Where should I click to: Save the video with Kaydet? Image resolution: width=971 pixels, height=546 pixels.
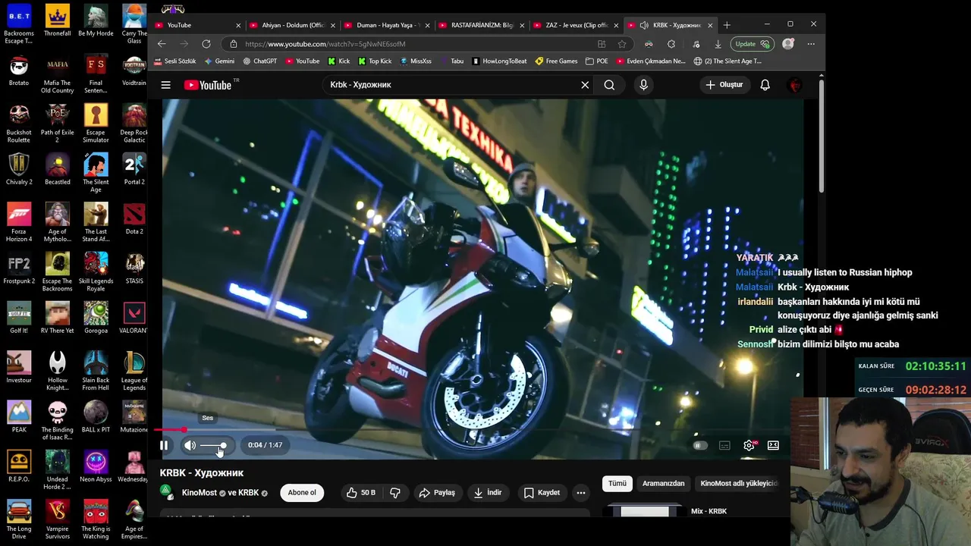(542, 493)
